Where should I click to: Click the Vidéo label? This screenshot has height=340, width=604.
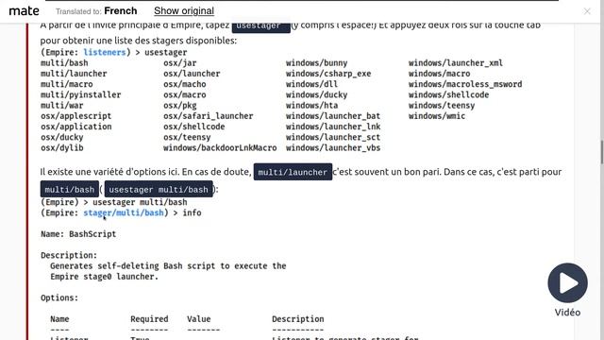coord(567,313)
